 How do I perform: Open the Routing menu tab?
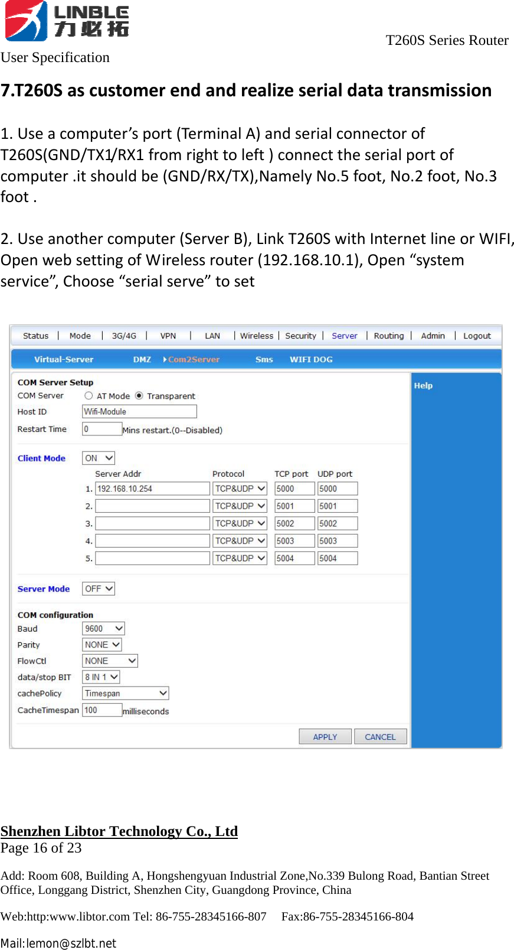[x=389, y=336]
